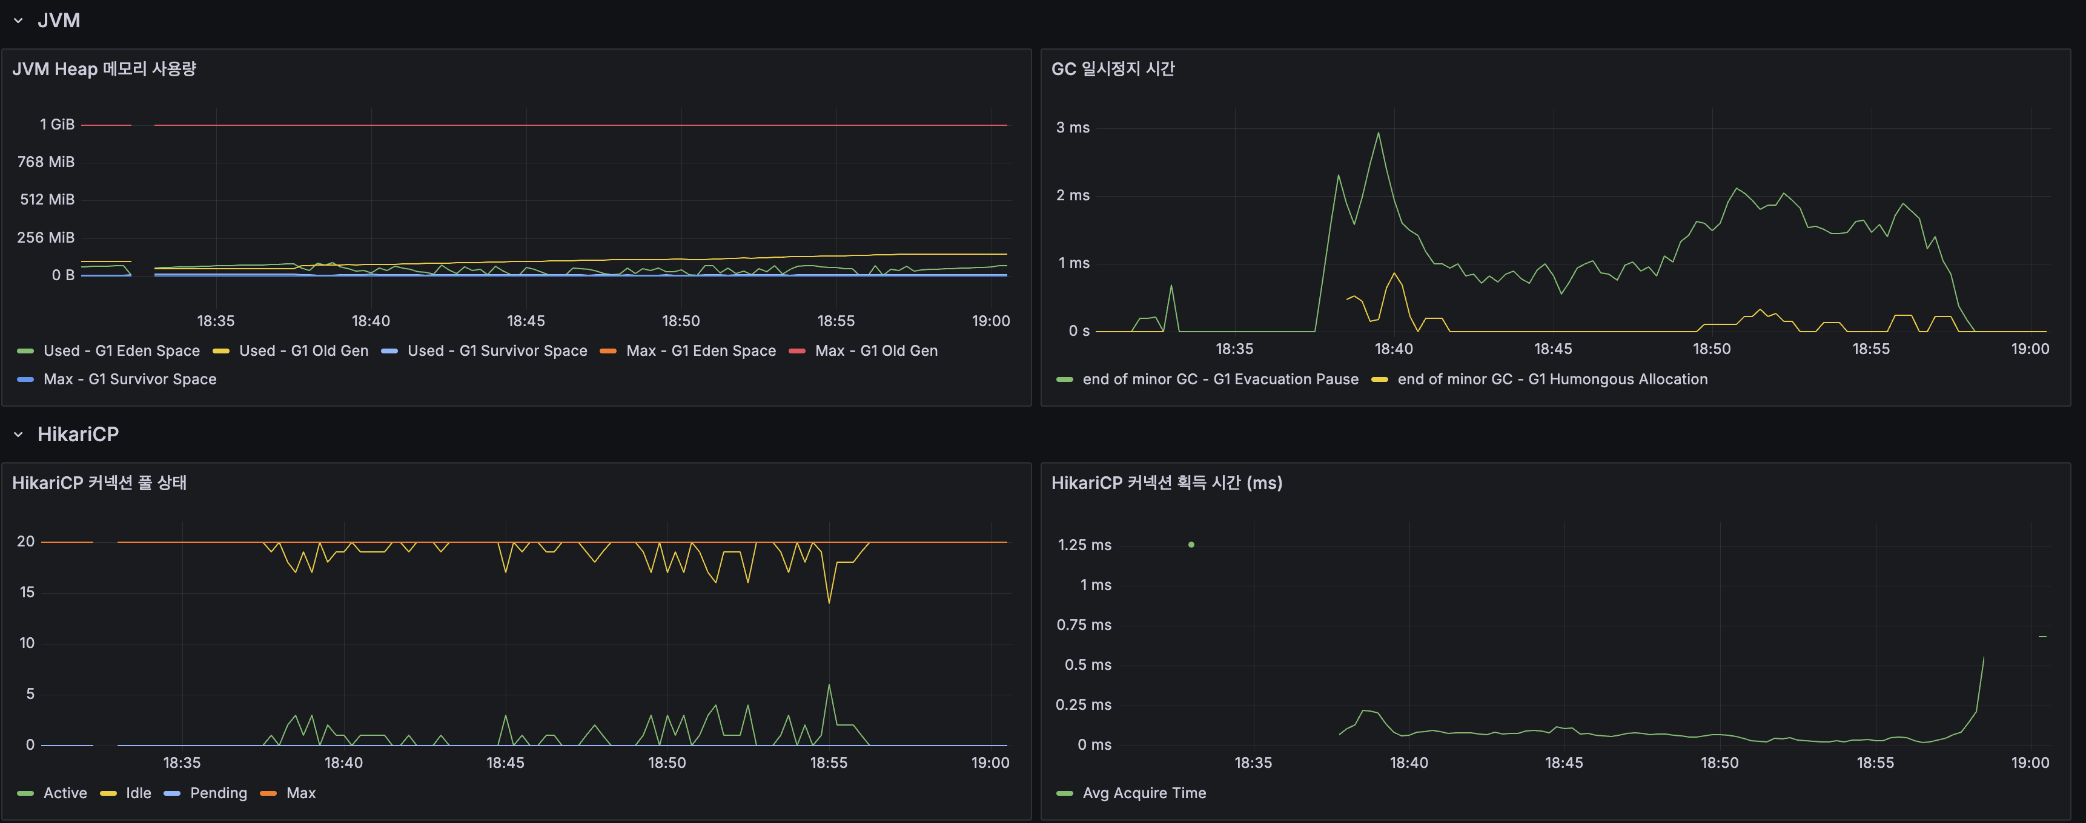The image size is (2086, 823).
Task: Collapse the JVM dashboard row
Action: click(18, 20)
